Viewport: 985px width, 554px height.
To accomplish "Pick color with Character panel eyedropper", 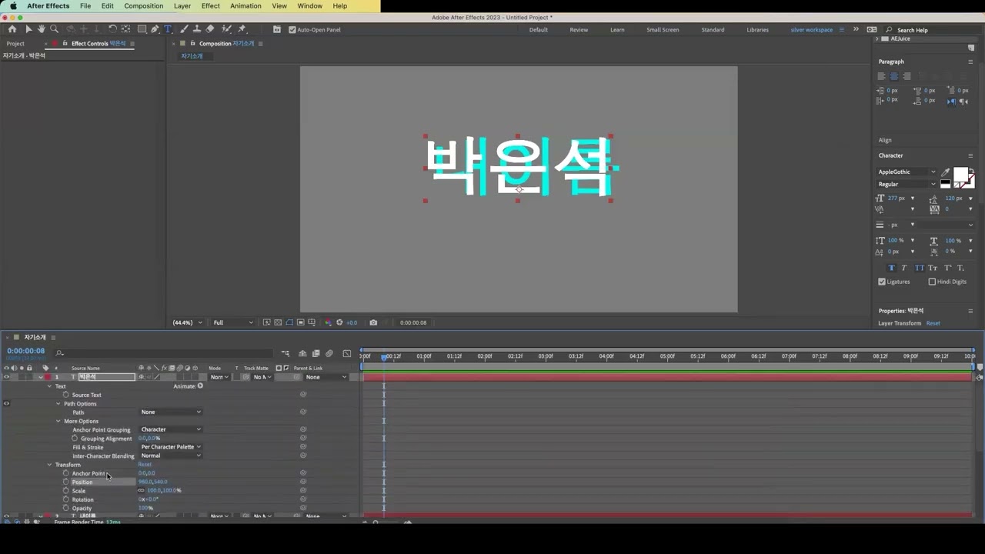I will (x=946, y=172).
